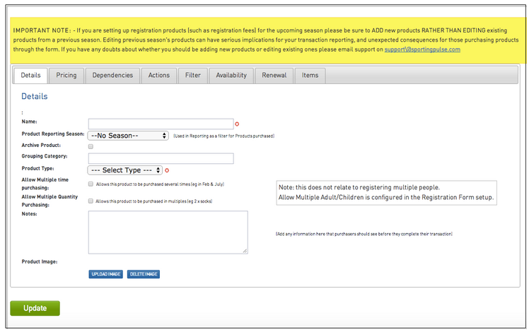This screenshot has height=332, width=529.
Task: Click inside the Notes text area
Action: (x=168, y=232)
